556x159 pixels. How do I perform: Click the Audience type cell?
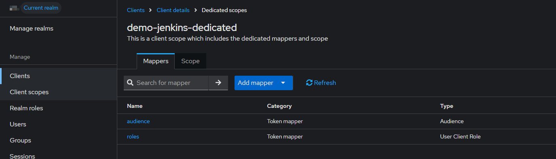[452, 121]
